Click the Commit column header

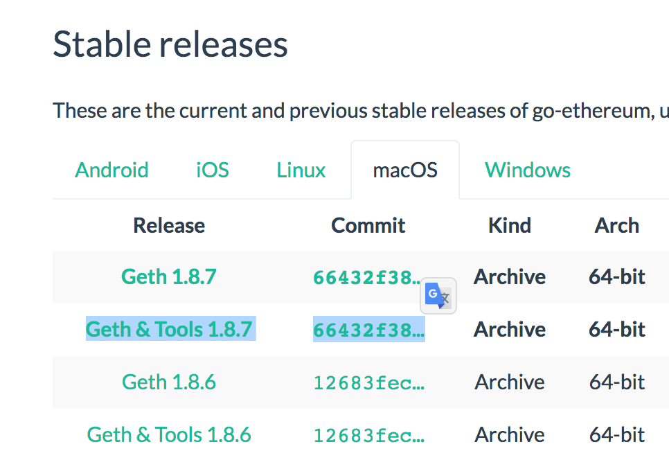[368, 225]
